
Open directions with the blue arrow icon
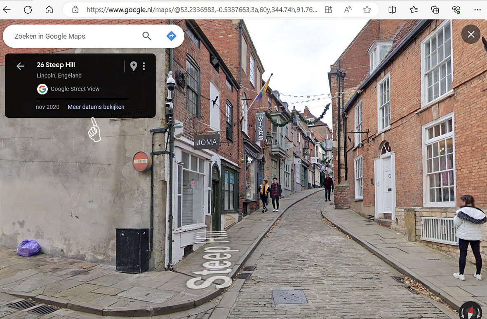(171, 36)
